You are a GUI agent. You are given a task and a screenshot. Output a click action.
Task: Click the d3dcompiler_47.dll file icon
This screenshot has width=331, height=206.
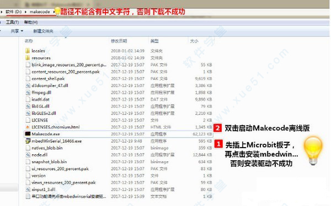[x=28, y=85]
